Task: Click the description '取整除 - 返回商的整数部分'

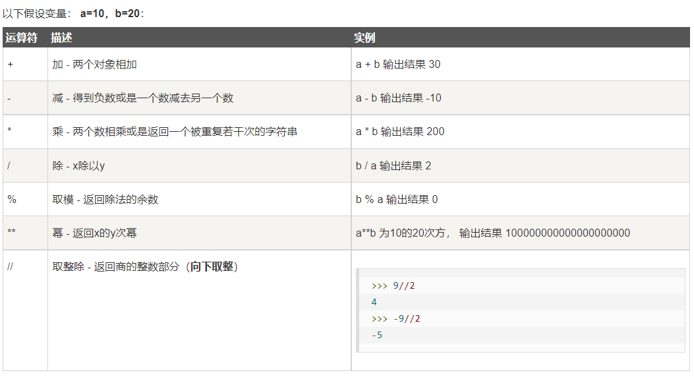Action: click(116, 266)
